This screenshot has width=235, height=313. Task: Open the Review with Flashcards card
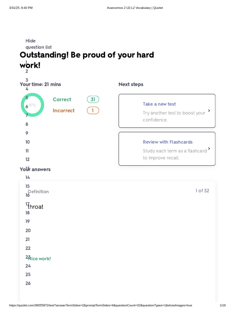[x=167, y=149]
